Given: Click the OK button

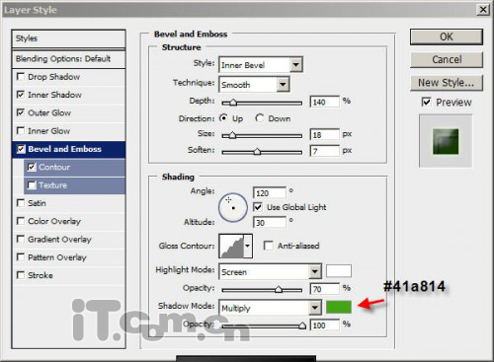Looking at the screenshot, I should click(x=447, y=36).
